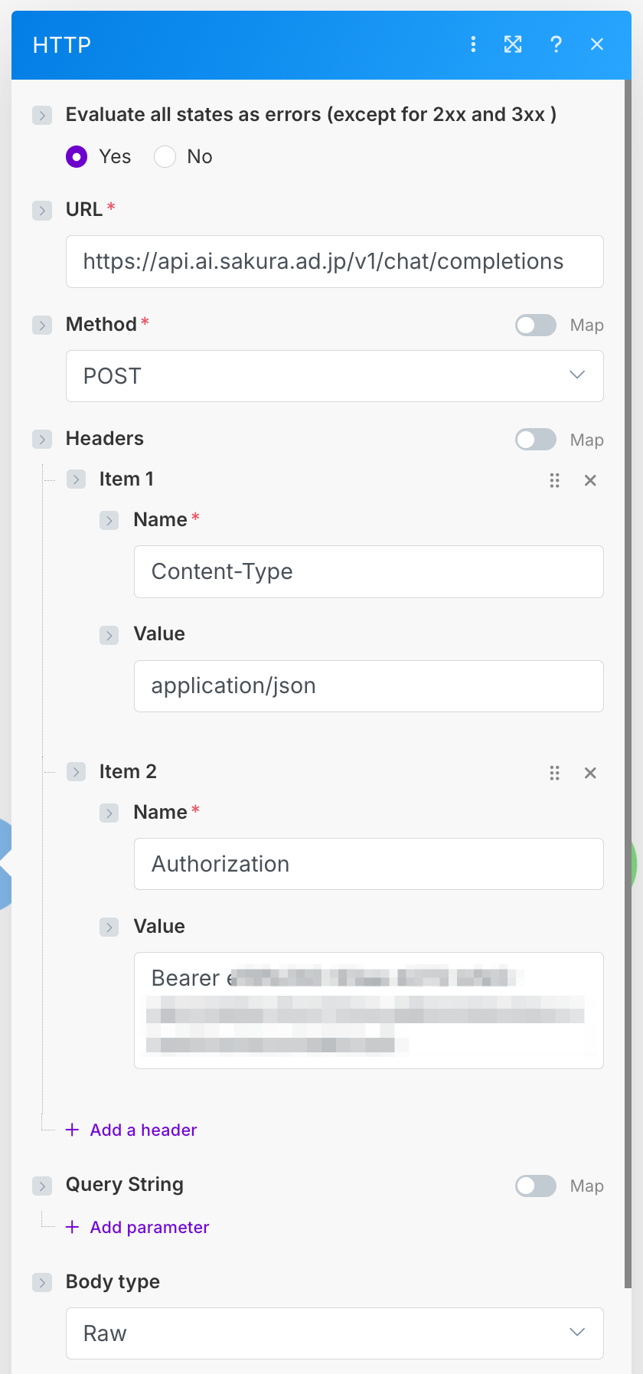Click the plus icon beside Add parameter
The image size is (643, 1374).
tap(73, 1227)
